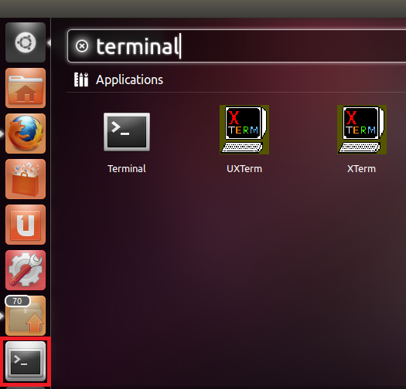Open Update Manager with 70 badge
Screen dimensions: 406x389
pos(26,316)
